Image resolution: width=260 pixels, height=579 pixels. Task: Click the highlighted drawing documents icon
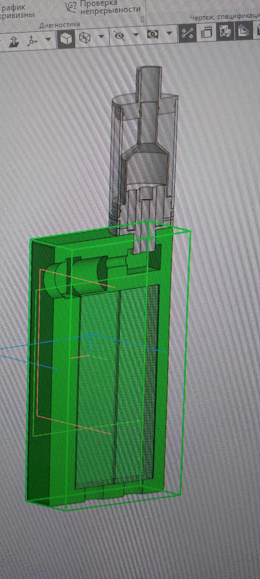(x=225, y=32)
